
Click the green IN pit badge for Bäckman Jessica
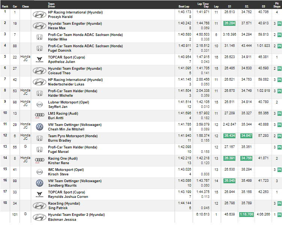(279, 215)
